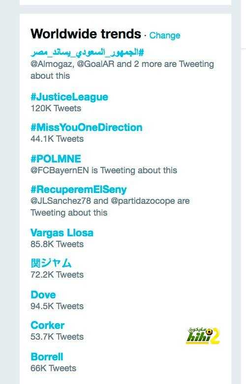246x384 pixels.
Task: Click the @Almogaz, @GoalAR tweeting description
Action: point(122,70)
